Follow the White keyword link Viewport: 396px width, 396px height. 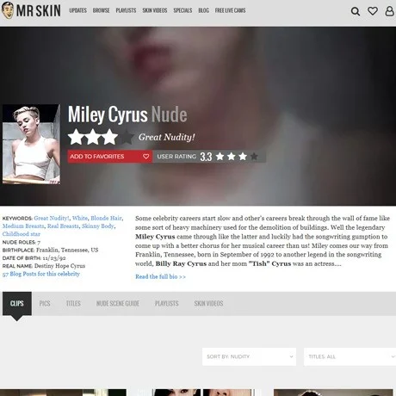coord(80,218)
